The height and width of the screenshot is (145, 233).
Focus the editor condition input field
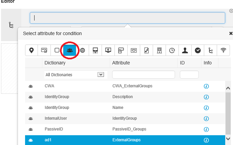point(127,18)
